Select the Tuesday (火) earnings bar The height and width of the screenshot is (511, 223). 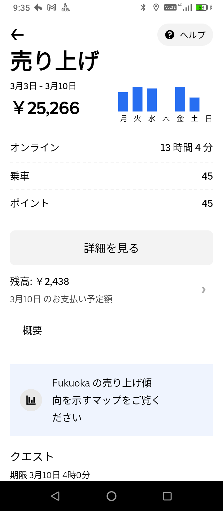(138, 99)
